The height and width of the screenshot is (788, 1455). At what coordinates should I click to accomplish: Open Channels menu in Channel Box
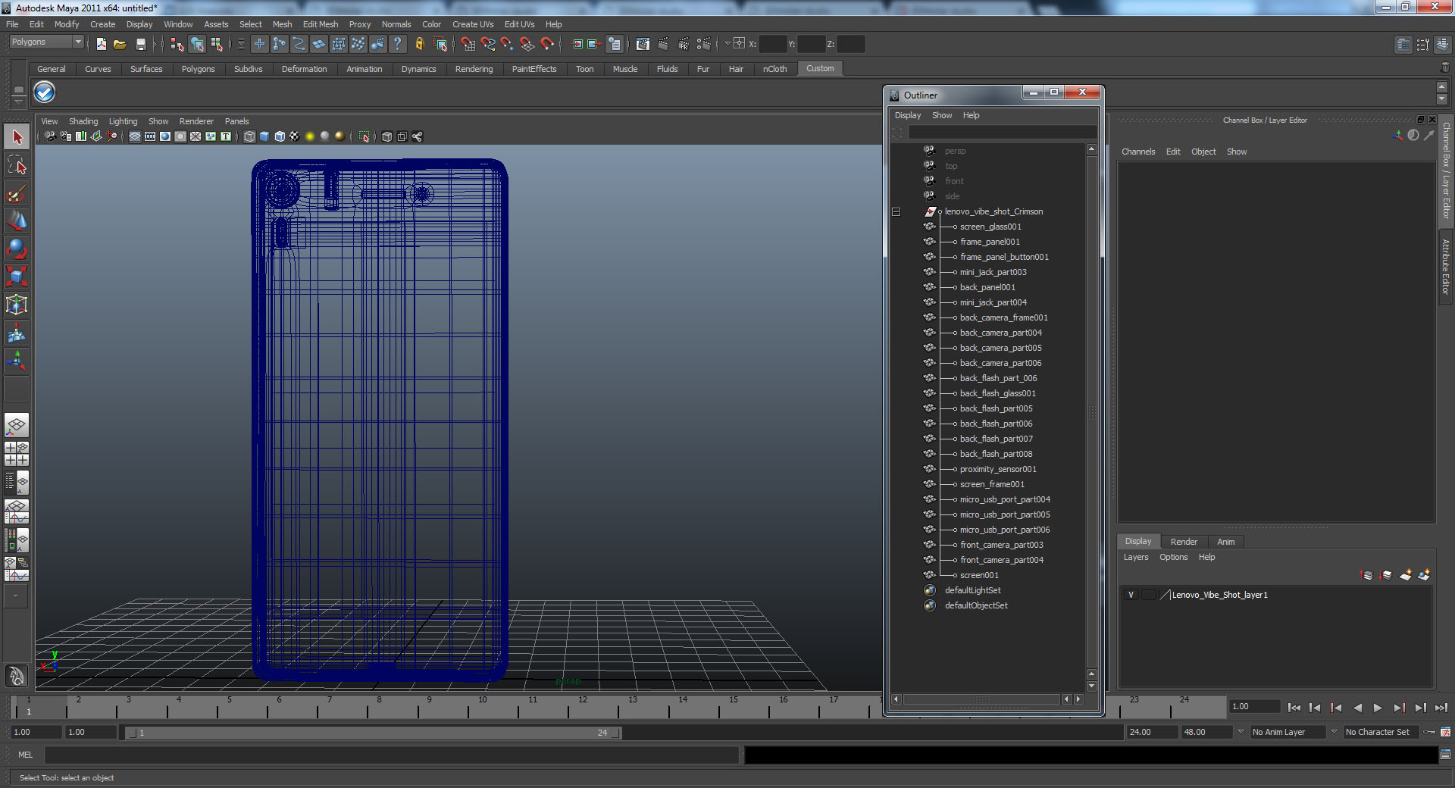(x=1138, y=152)
